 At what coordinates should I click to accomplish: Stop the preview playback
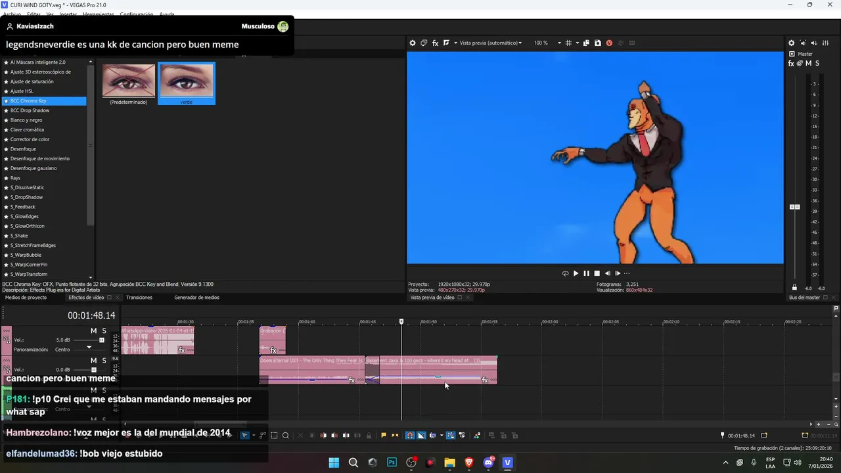click(597, 273)
